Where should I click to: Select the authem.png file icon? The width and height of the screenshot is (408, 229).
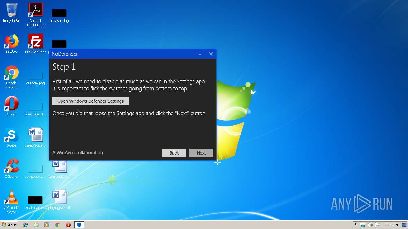[x=35, y=78]
